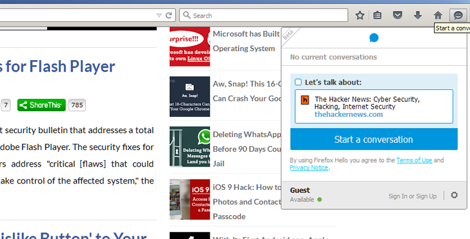470x239 pixels.
Task: Open Hello settings gear icon
Action: 455,195
